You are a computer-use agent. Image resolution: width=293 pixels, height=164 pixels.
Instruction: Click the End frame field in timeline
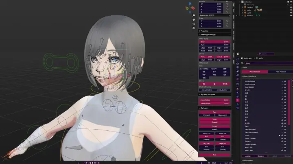point(229,163)
